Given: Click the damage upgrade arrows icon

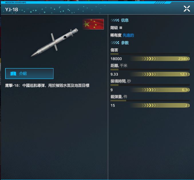Looking at the screenshot, I should (x=150, y=59).
